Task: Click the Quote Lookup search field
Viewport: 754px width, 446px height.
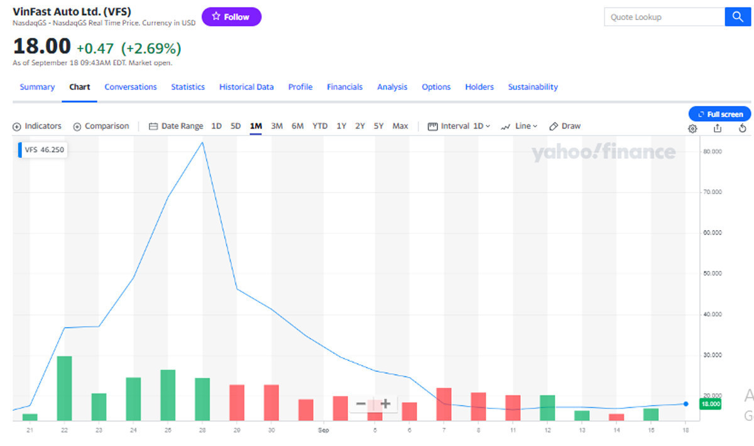Action: point(664,17)
